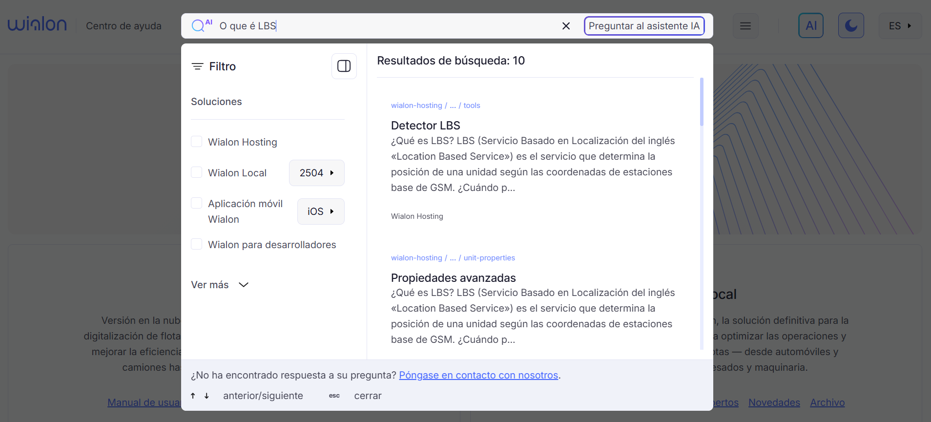Click inside the search input field

click(x=386, y=26)
